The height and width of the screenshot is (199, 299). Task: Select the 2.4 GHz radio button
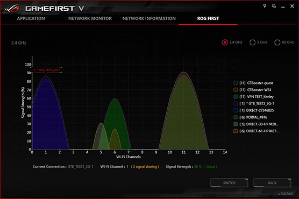click(225, 42)
